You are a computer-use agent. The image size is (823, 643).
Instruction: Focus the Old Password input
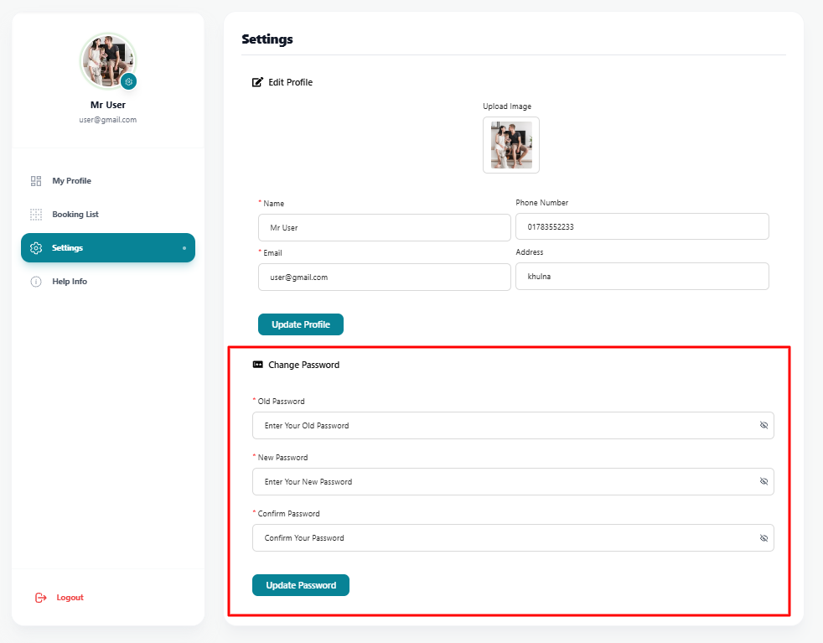513,425
